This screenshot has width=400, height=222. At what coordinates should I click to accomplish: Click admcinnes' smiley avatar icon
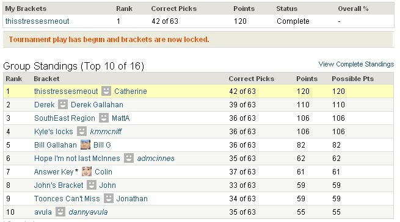coord(129,158)
